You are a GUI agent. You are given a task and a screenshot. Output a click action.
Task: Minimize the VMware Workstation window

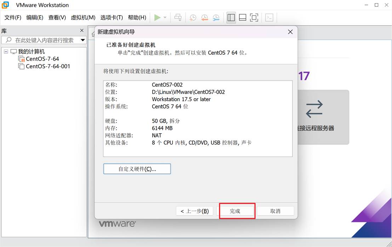point(366,5)
